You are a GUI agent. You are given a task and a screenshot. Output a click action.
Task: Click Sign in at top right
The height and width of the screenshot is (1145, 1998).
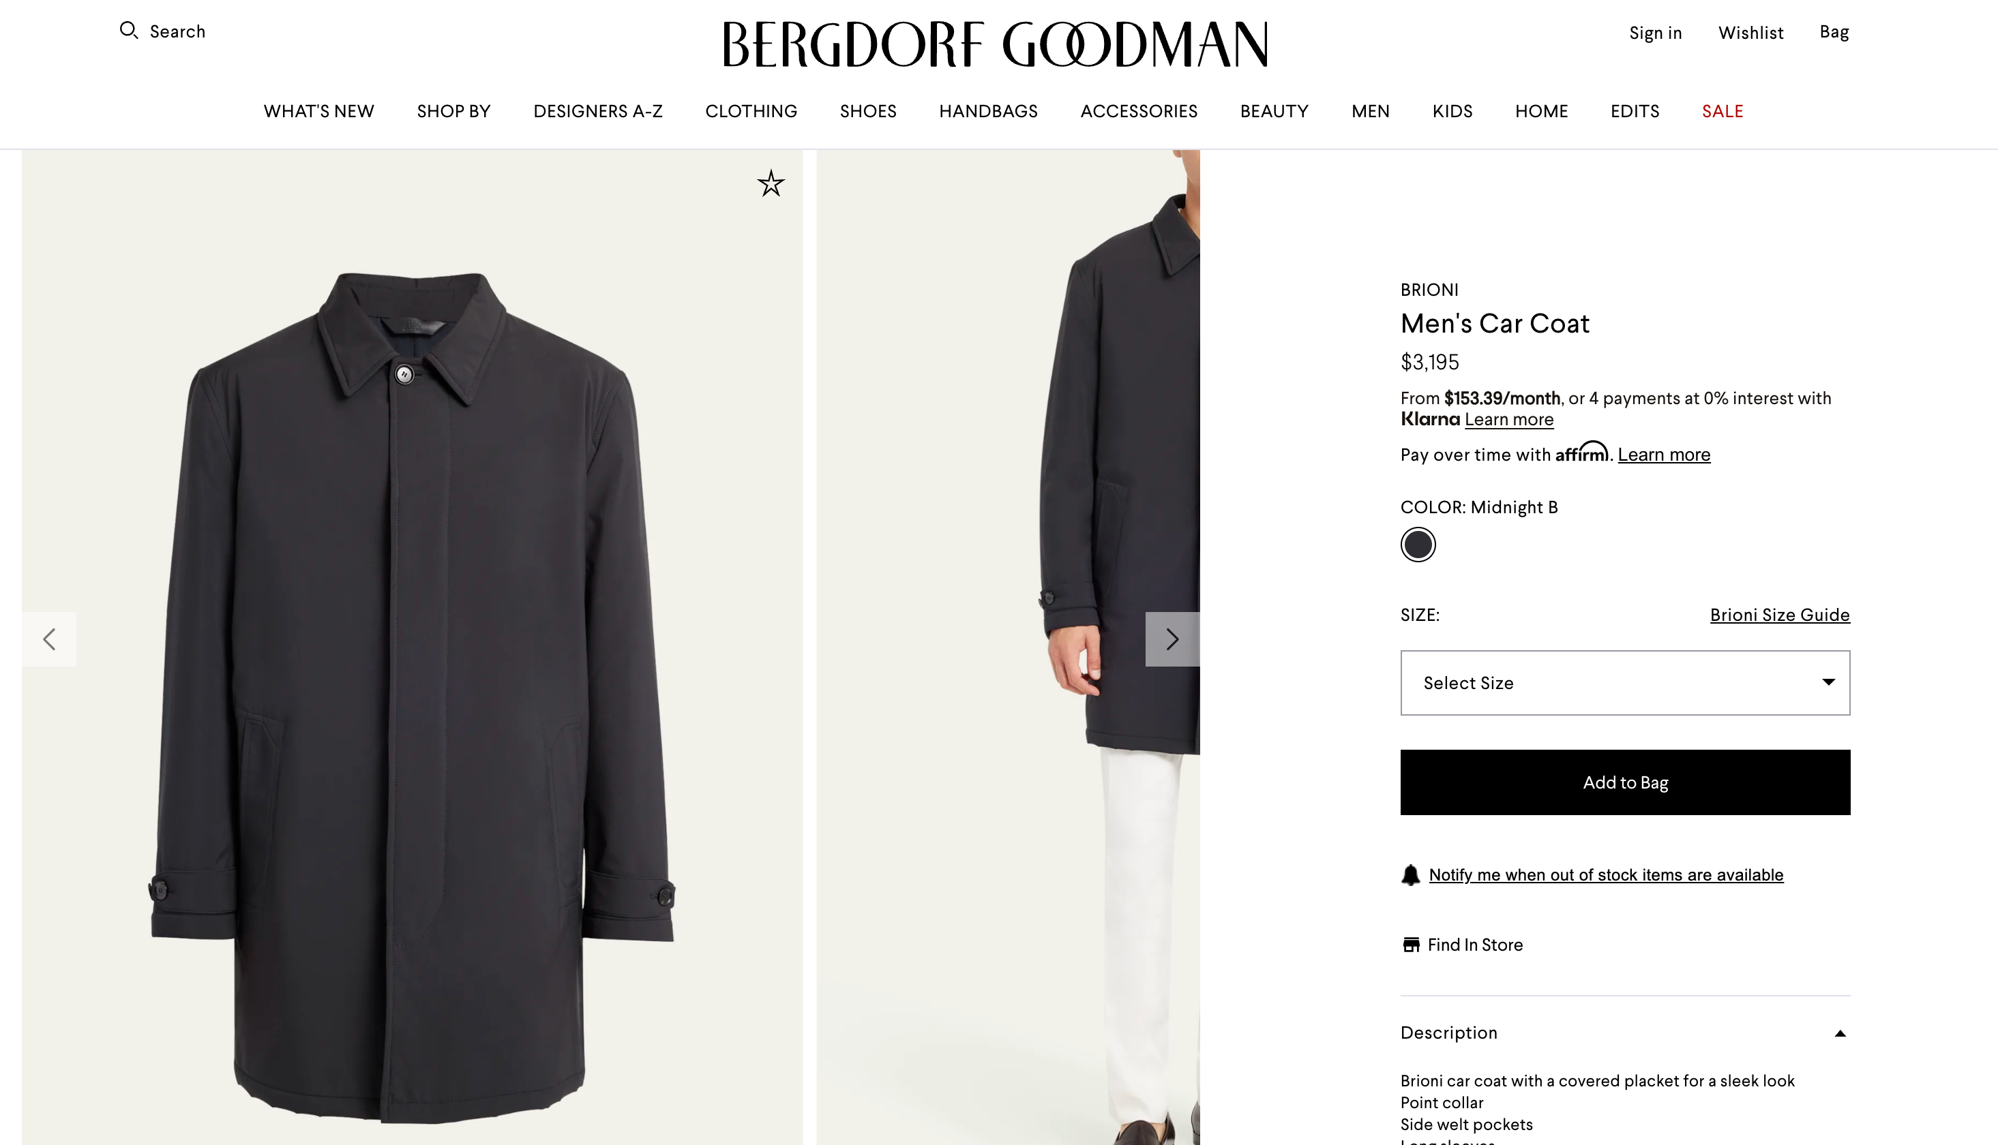pyautogui.click(x=1655, y=33)
